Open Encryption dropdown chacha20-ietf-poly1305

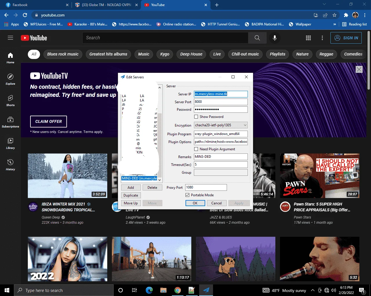pos(221,125)
